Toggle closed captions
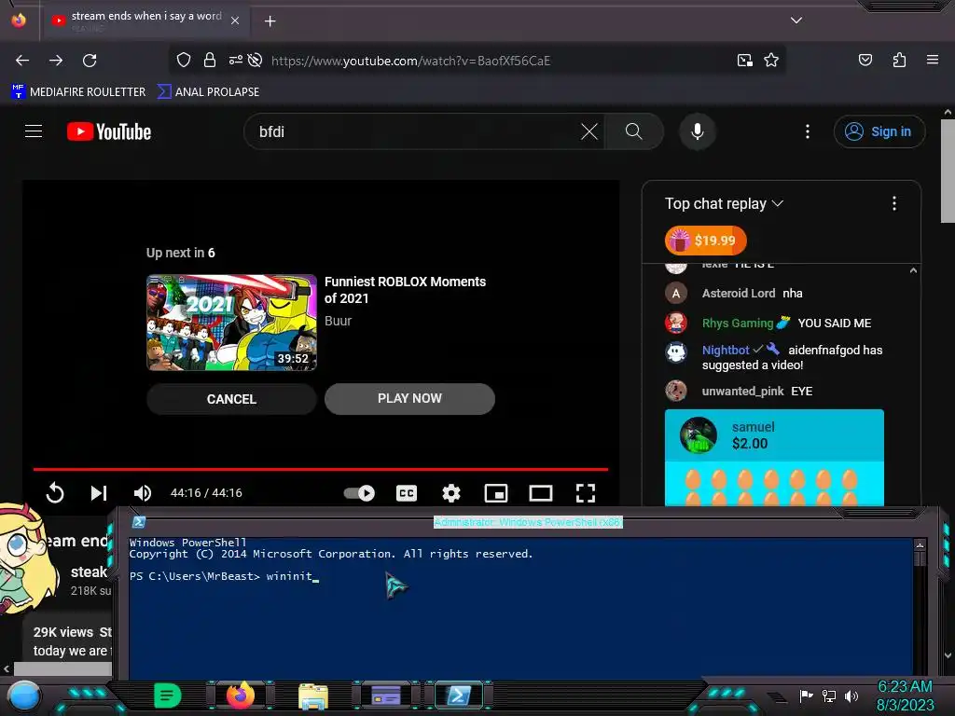The width and height of the screenshot is (955, 716). click(x=407, y=492)
